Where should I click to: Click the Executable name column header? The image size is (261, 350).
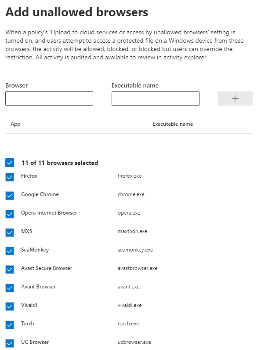coord(173,124)
